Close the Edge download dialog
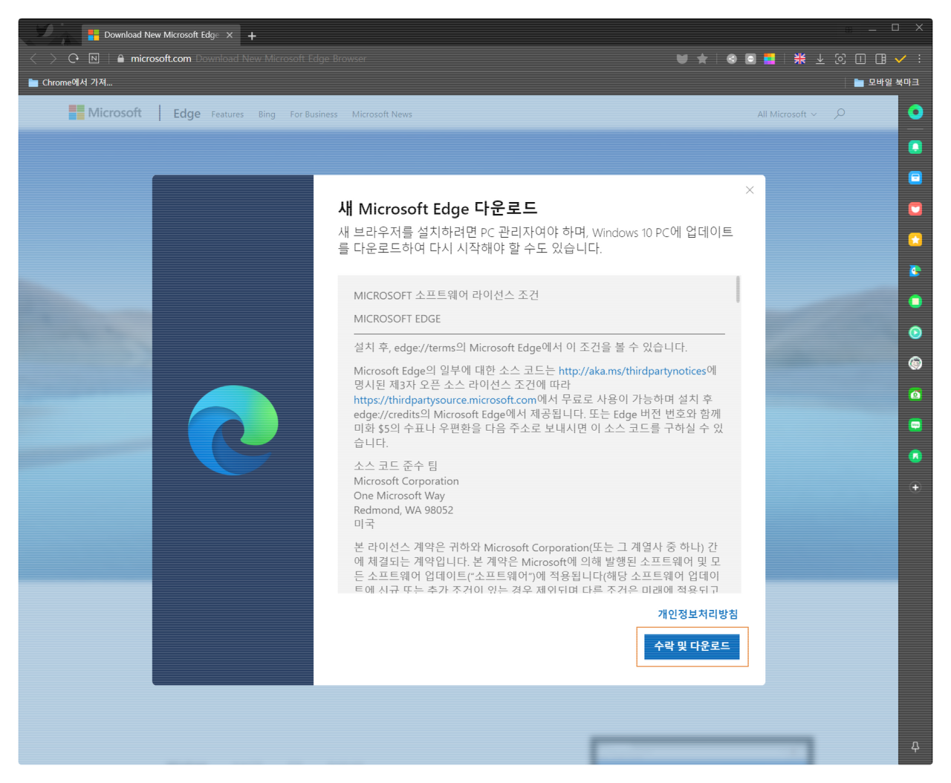The width and height of the screenshot is (951, 783). coord(750,190)
